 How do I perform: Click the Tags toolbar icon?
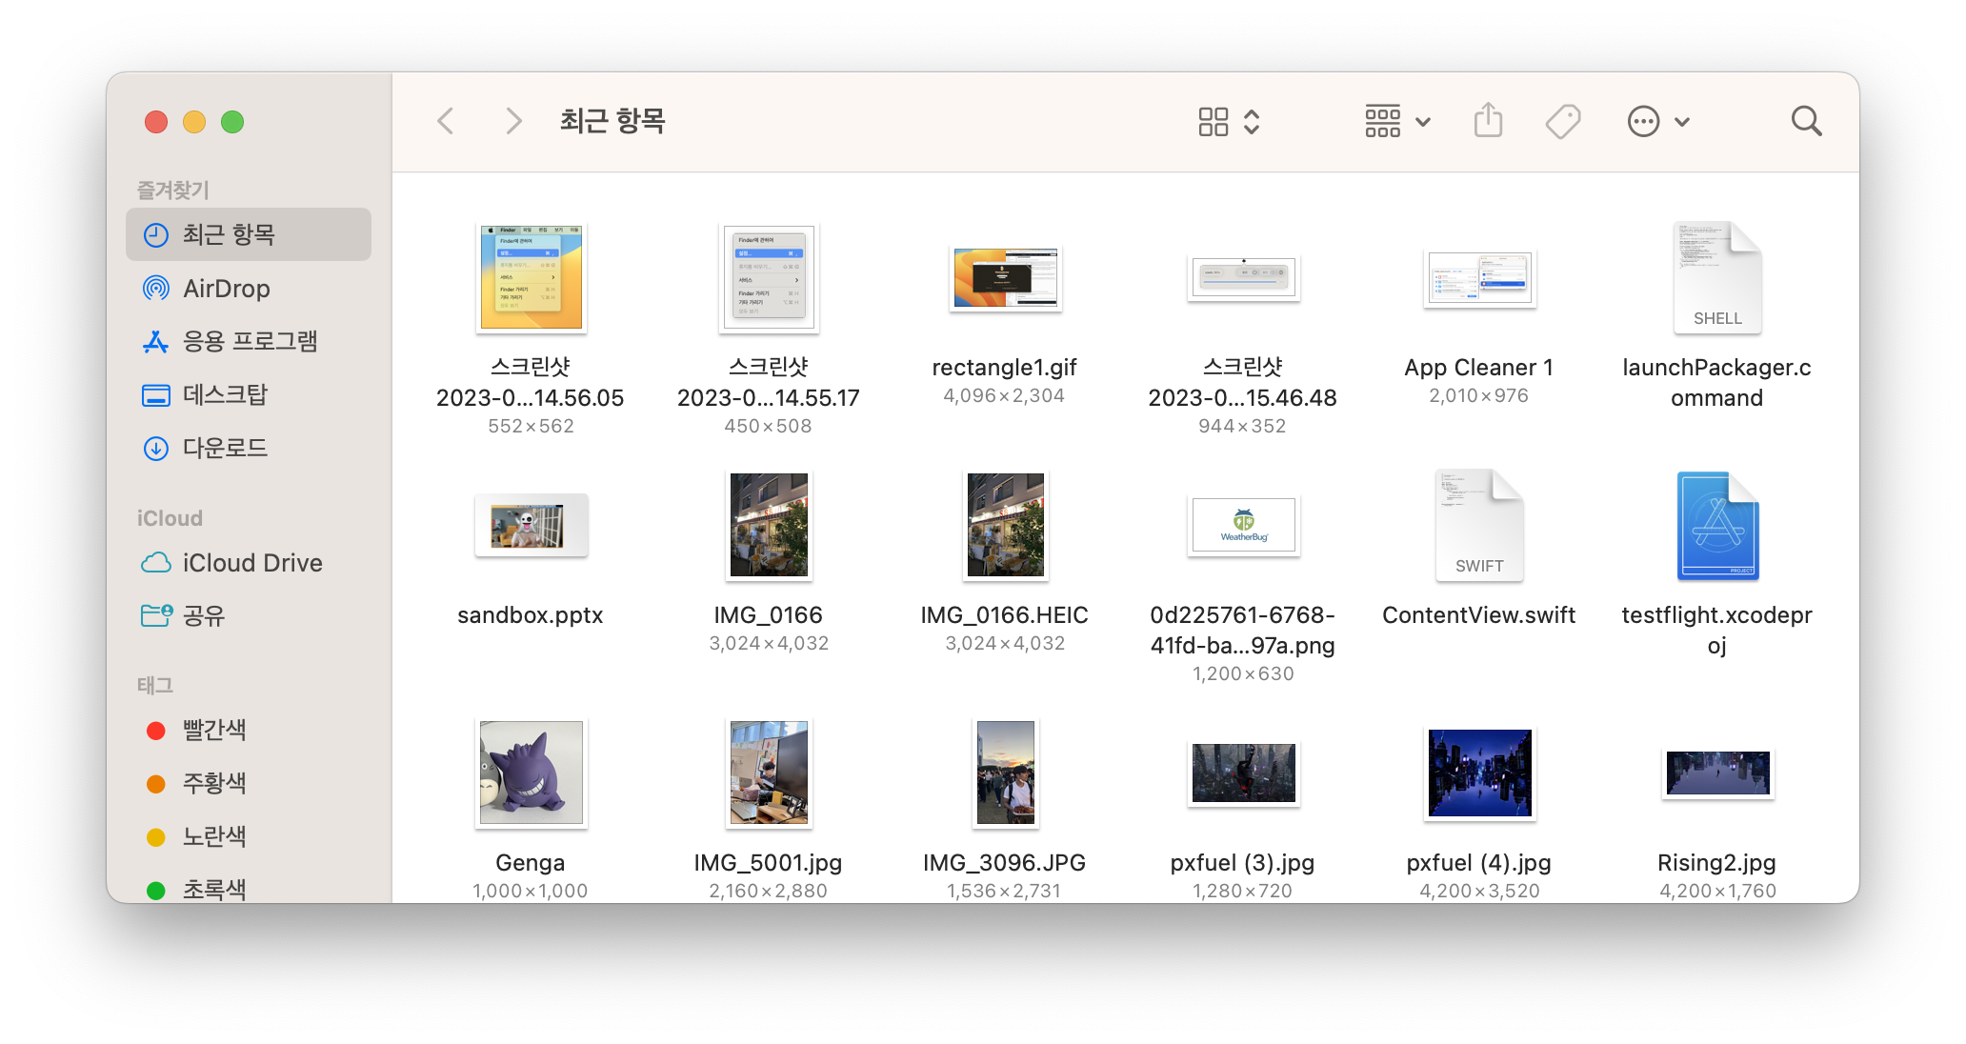tap(1562, 121)
